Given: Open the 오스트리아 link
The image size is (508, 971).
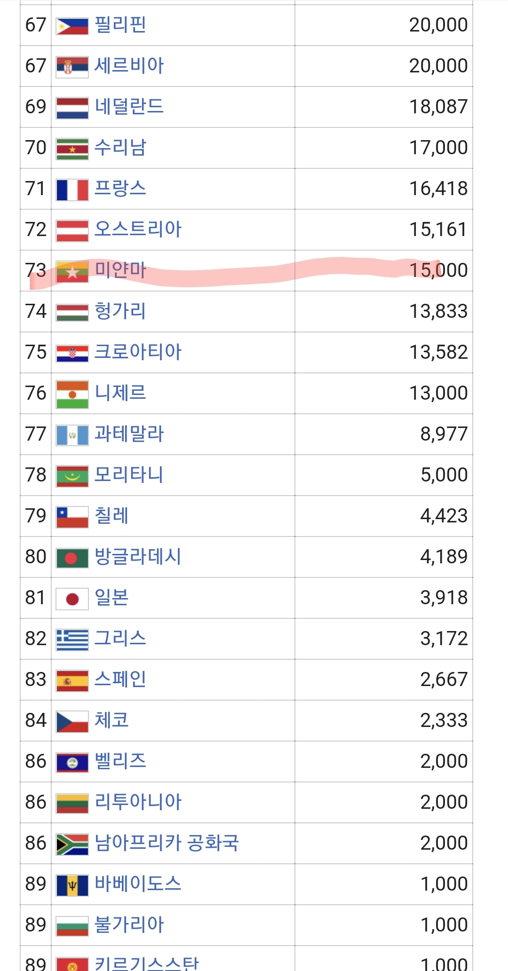Looking at the screenshot, I should pyautogui.click(x=138, y=229).
